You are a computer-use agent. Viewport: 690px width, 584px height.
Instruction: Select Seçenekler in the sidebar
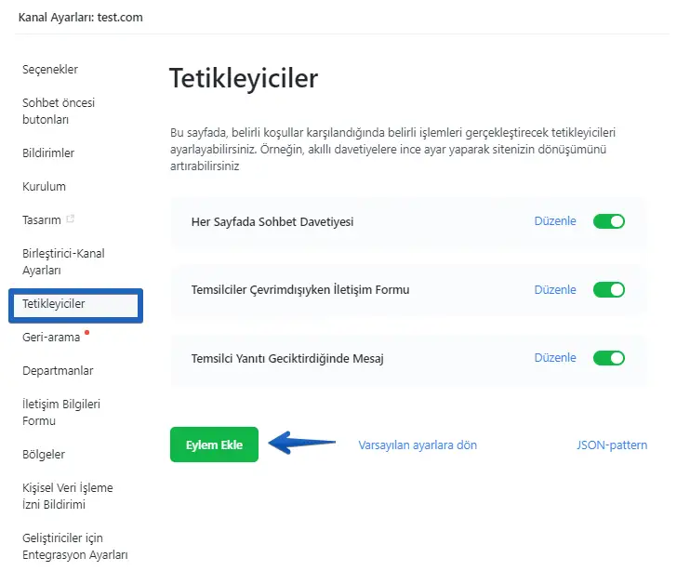50,70
